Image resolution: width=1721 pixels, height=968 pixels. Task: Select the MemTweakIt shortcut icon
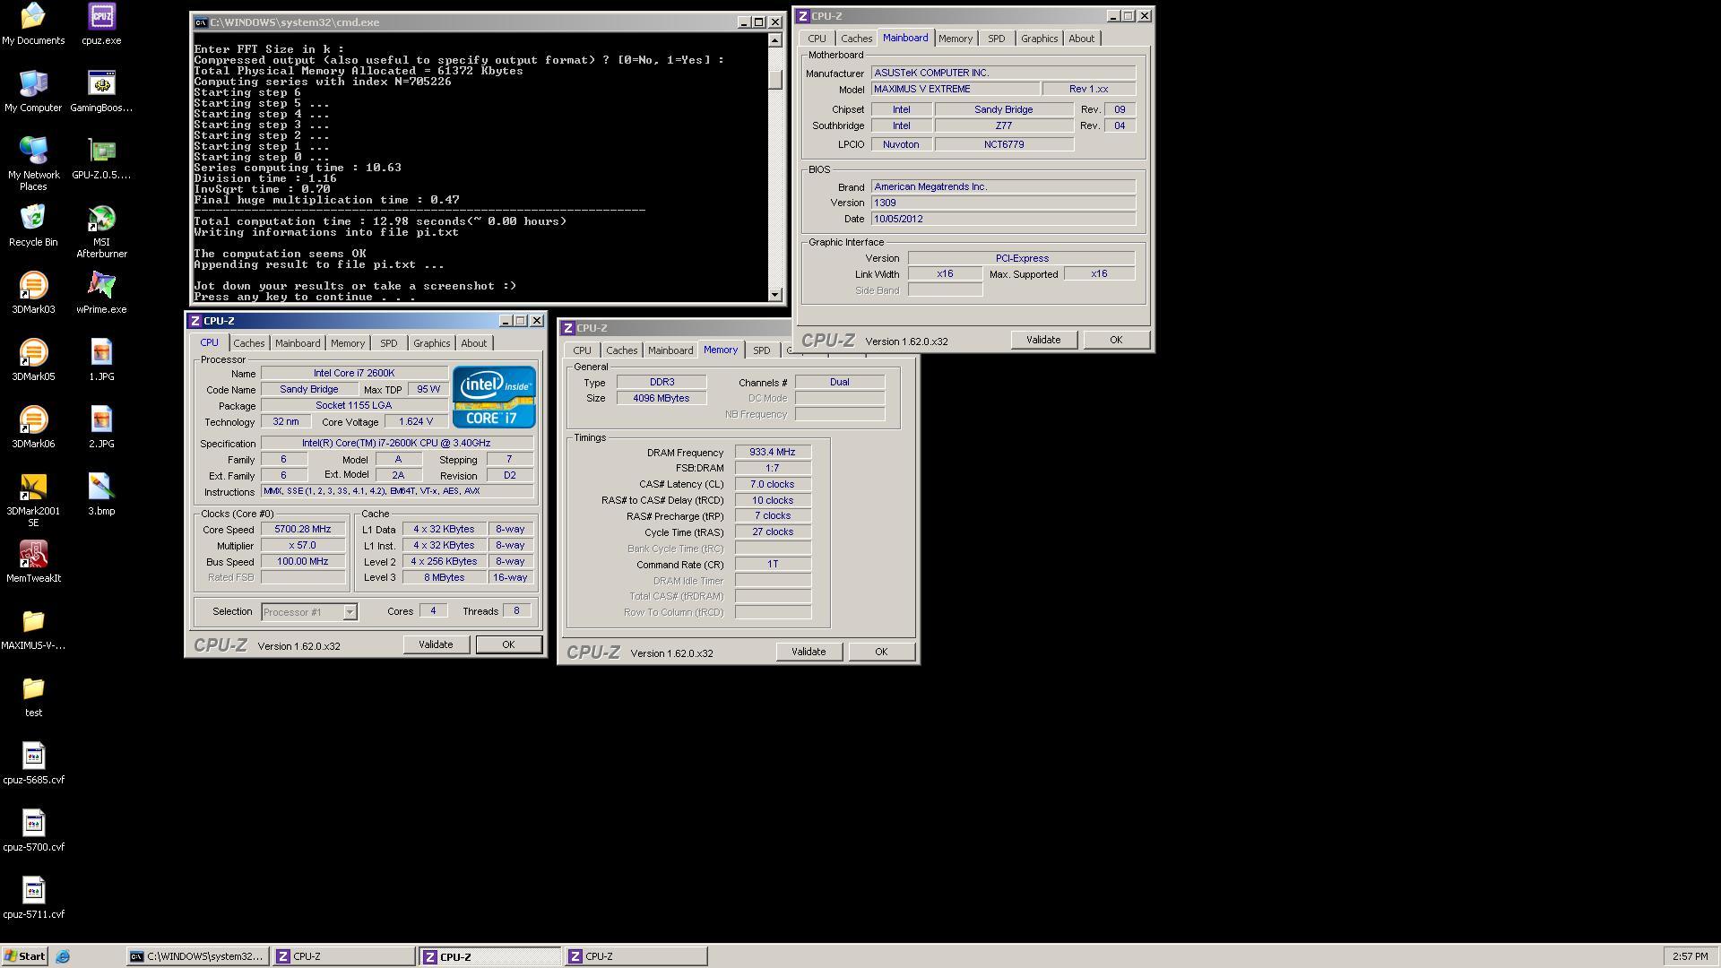33,562
